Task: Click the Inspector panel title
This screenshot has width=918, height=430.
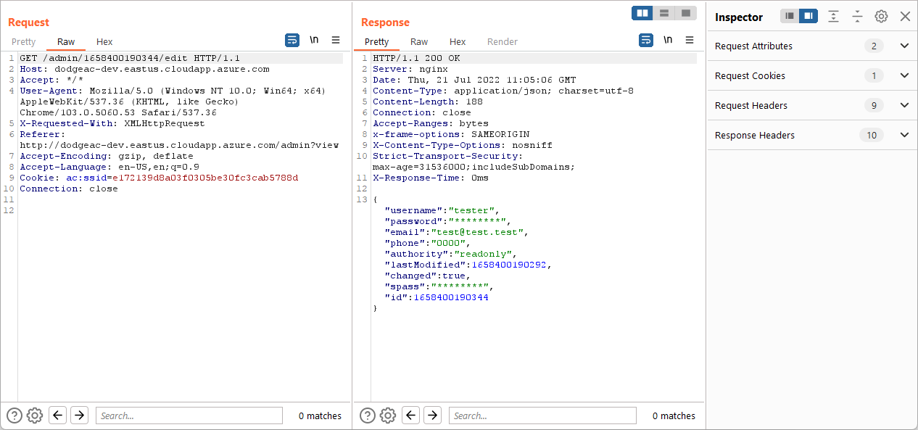Action: [x=739, y=17]
